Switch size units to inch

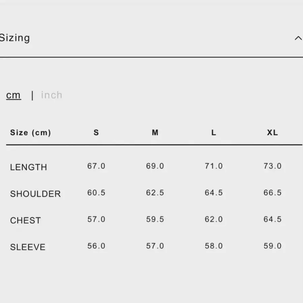point(52,95)
